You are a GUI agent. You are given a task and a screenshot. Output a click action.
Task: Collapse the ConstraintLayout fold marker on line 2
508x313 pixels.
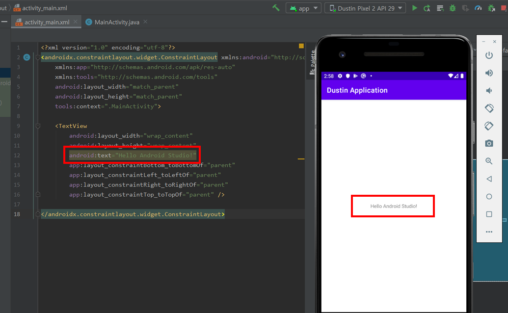tap(38, 57)
